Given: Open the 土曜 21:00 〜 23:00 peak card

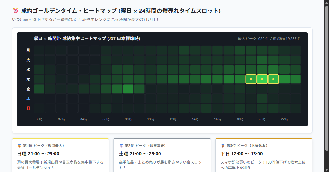Looking at the screenshot, I should pos(162,155).
